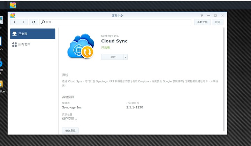Click the 儲存空間 1 install location text
251x146 pixels.
tap(69, 119)
